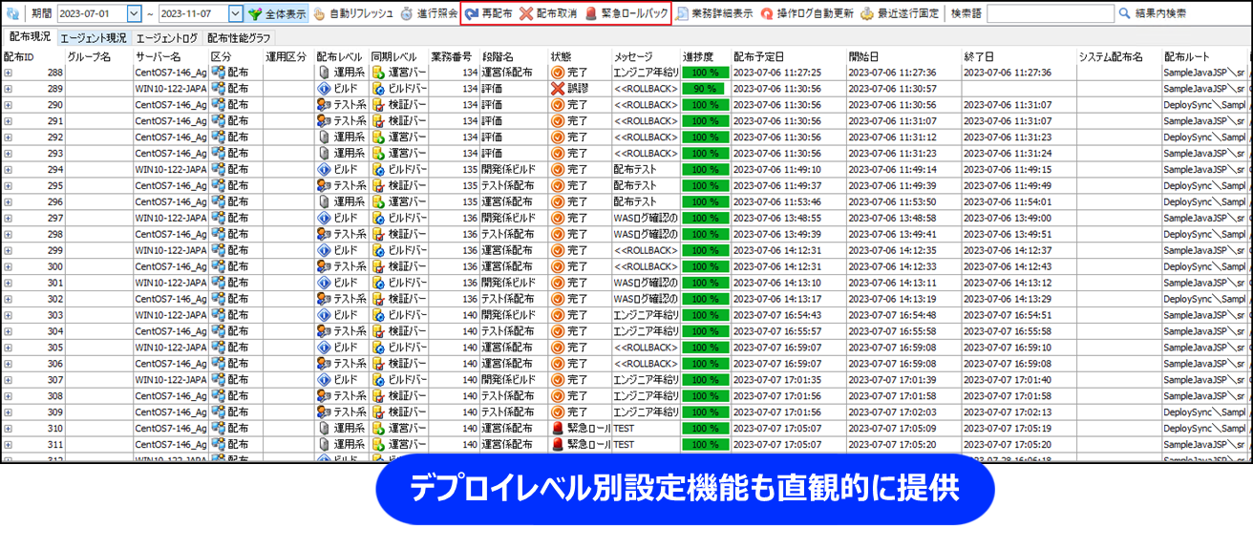
Task: Sort by the 配布予定日 column header
Action: pos(758,56)
